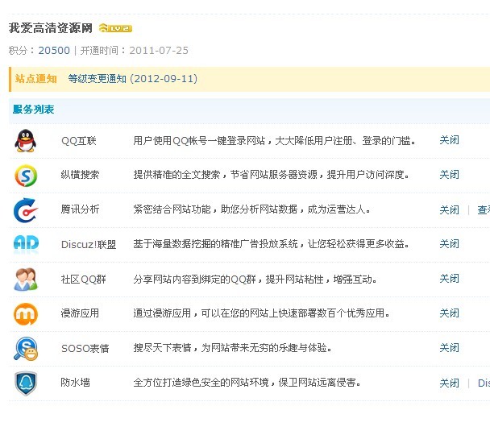490x435 pixels.
Task: Click the 腾讯分析 service name
Action: 80,209
